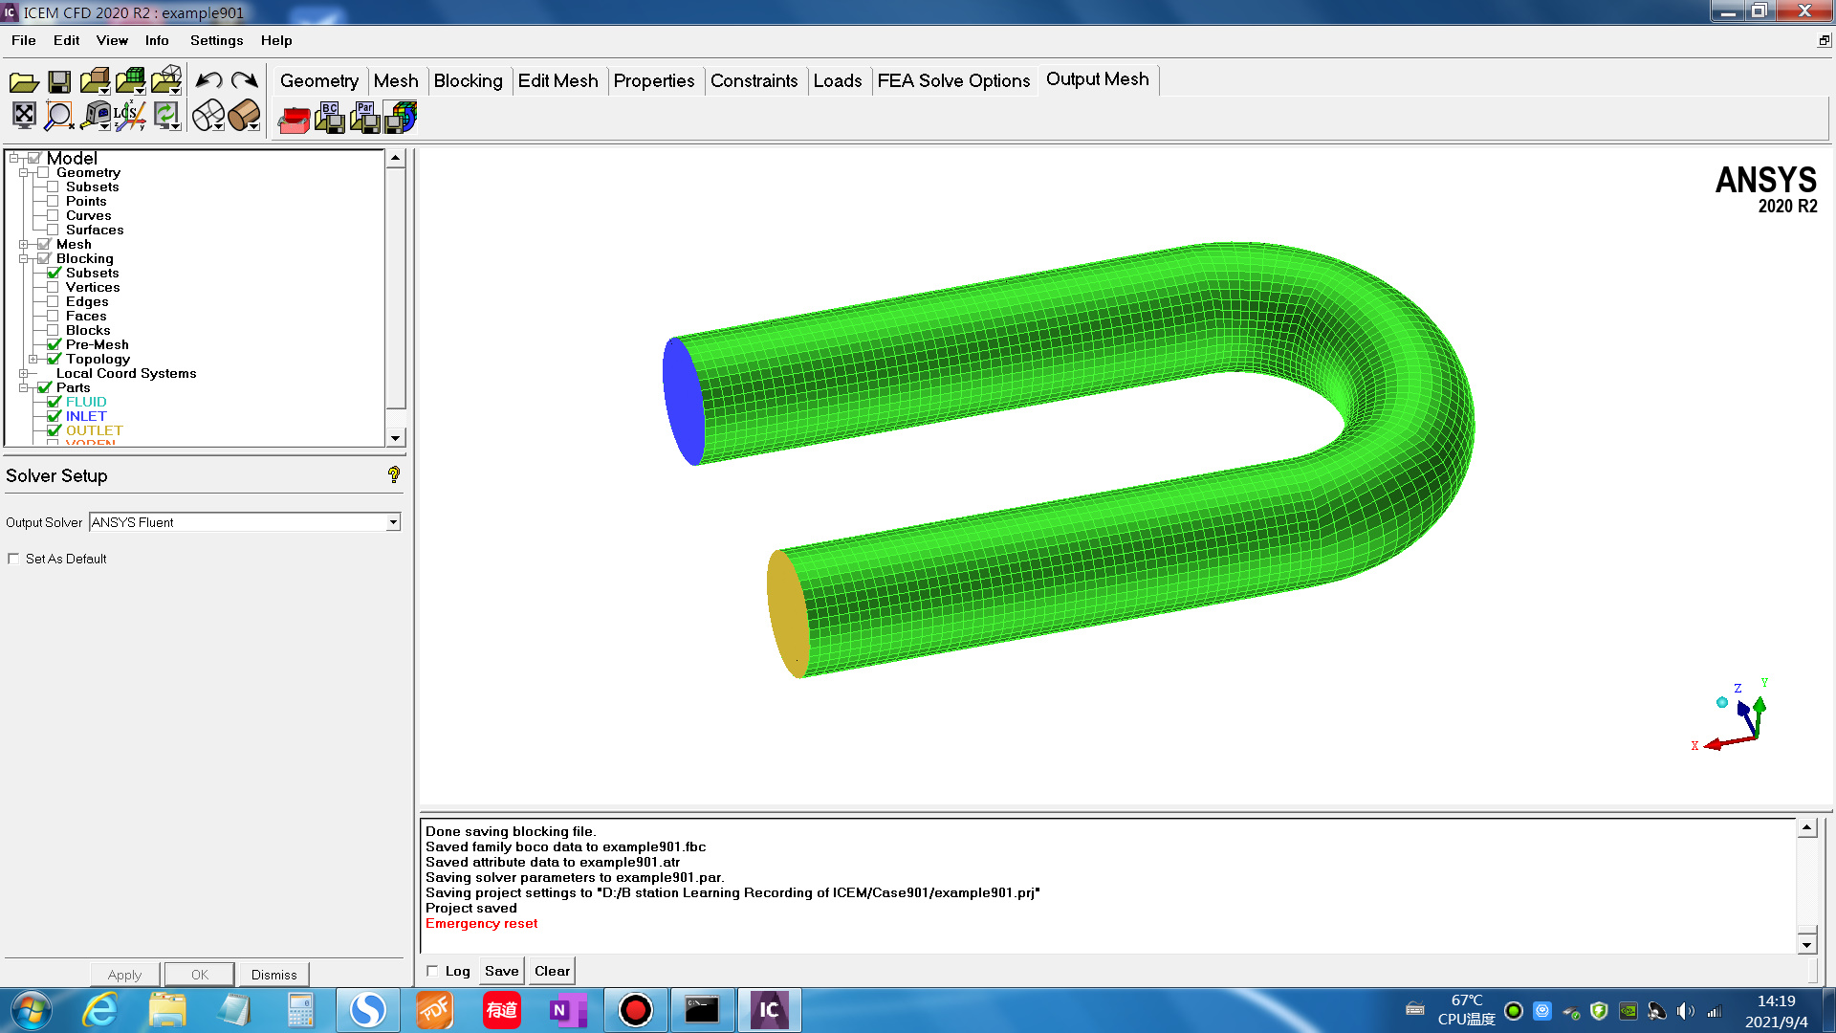1836x1033 pixels.
Task: Open the Boundary Conditions icon
Action: [x=330, y=118]
